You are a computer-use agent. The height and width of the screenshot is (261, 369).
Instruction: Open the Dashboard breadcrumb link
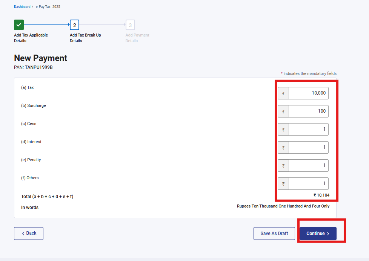pyautogui.click(x=22, y=7)
